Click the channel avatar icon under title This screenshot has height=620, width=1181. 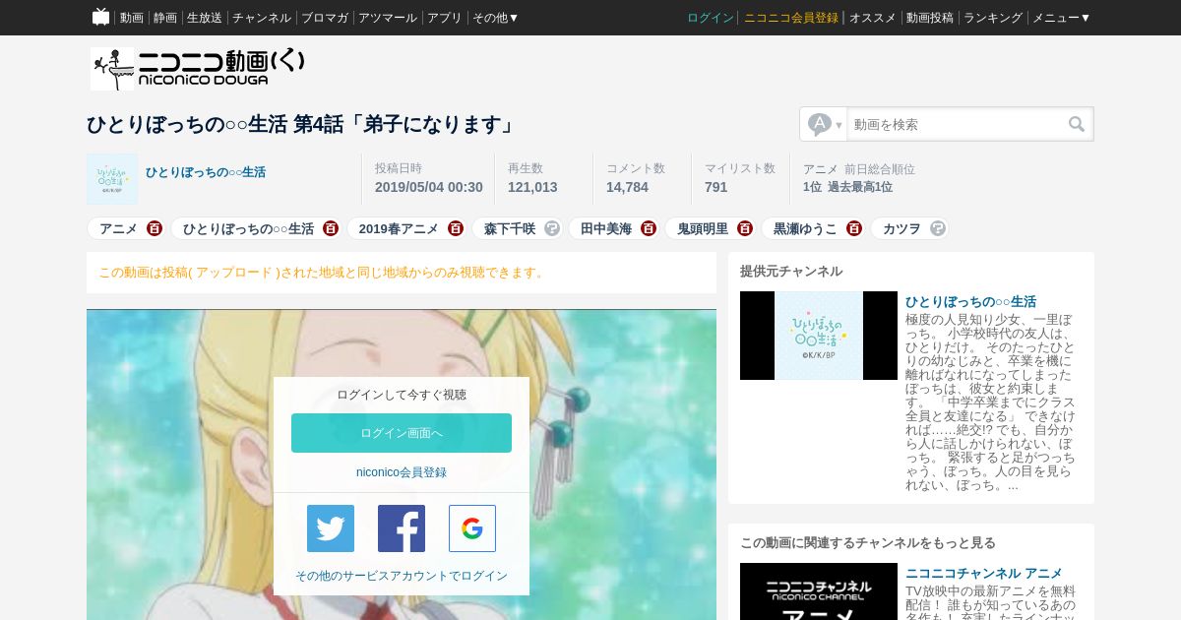coord(112,179)
